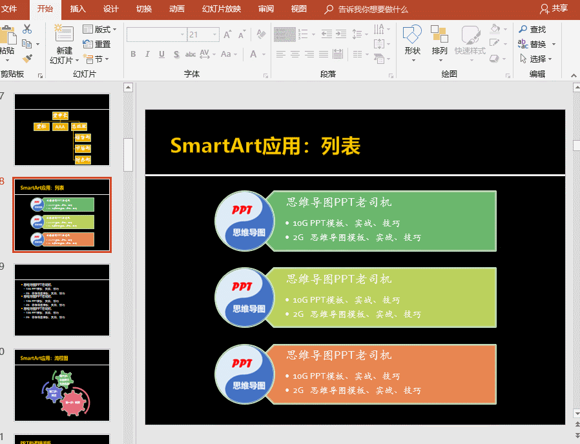
Task: Click the 粘贴 Paste button
Action: 8,43
